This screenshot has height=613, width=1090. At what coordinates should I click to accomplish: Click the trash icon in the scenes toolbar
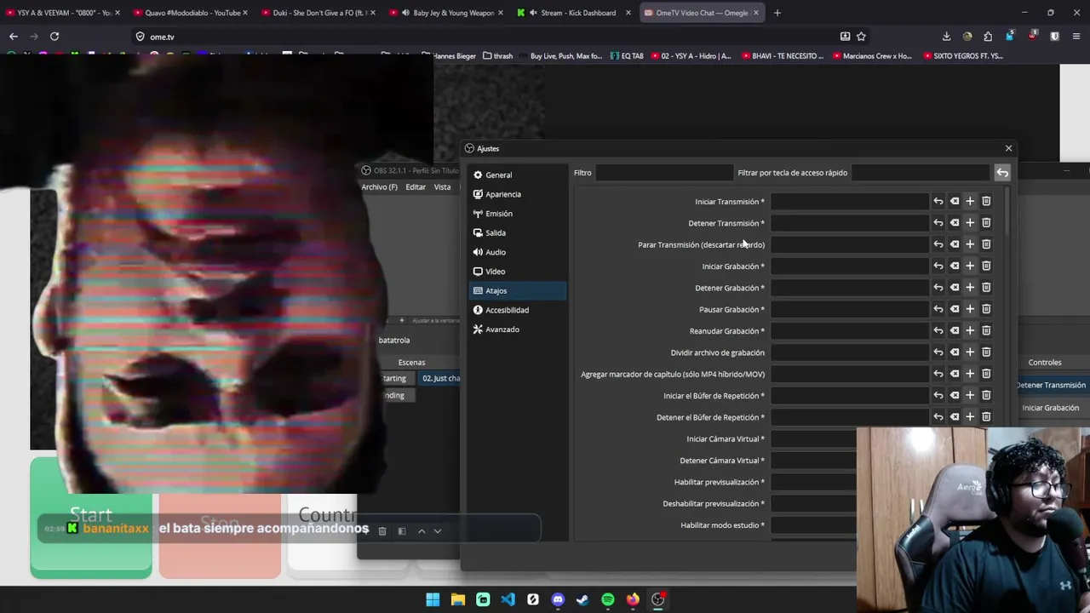coord(381,531)
